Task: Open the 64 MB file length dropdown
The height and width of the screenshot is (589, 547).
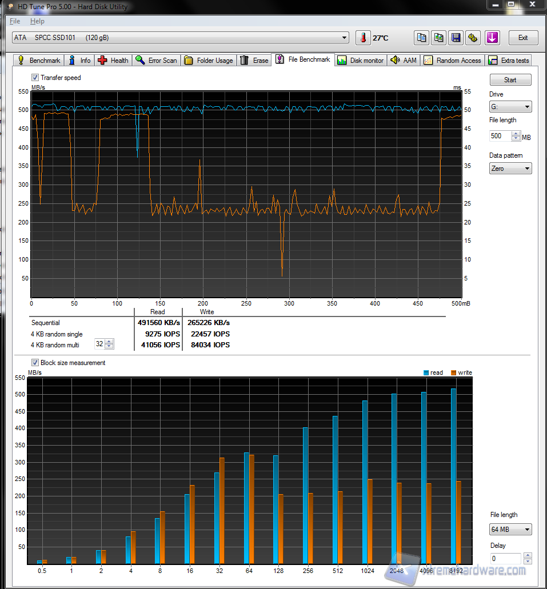Action: point(510,530)
